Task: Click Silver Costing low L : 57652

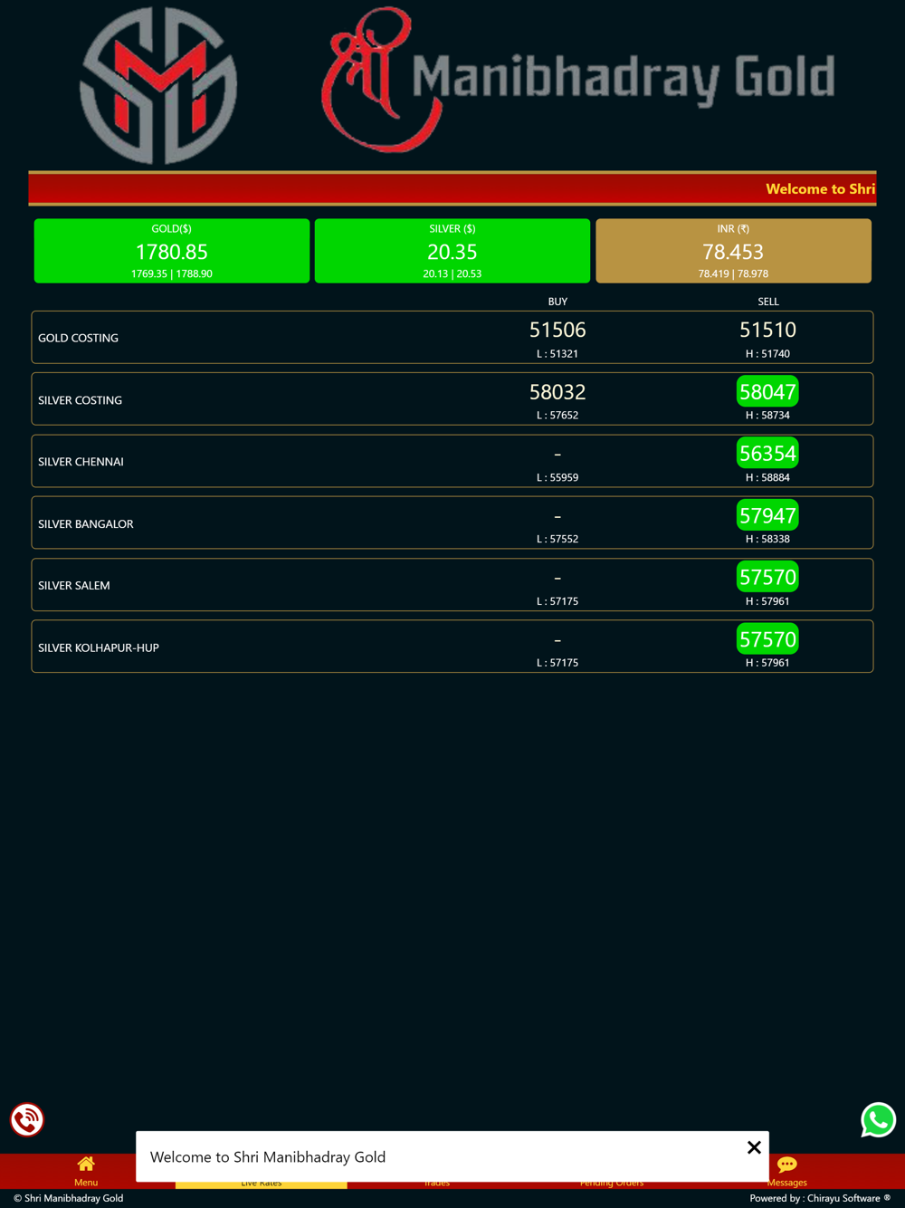Action: point(557,416)
